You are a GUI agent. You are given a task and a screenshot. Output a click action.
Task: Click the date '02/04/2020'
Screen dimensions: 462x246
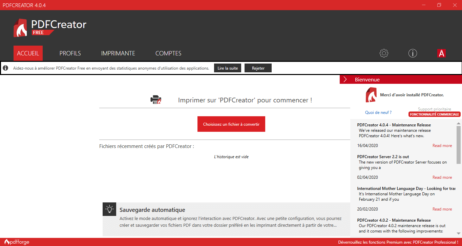click(367, 177)
